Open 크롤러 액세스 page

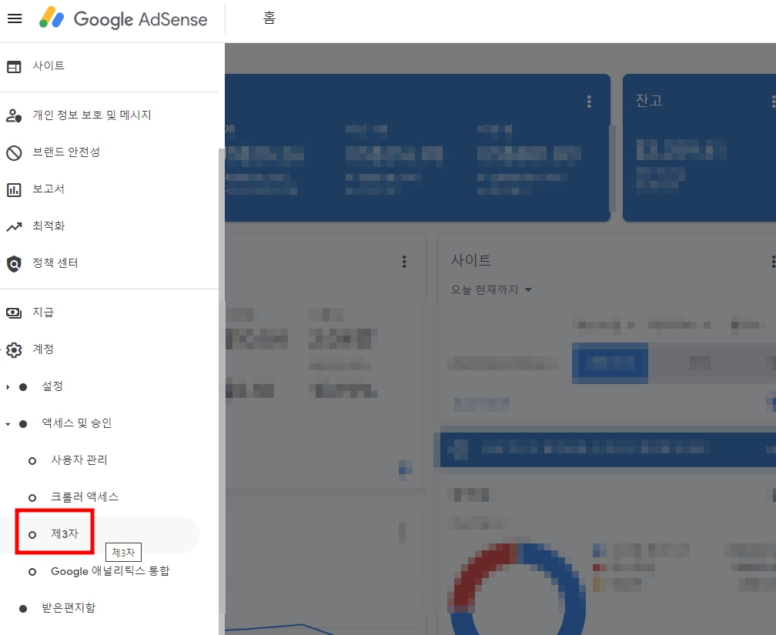85,497
